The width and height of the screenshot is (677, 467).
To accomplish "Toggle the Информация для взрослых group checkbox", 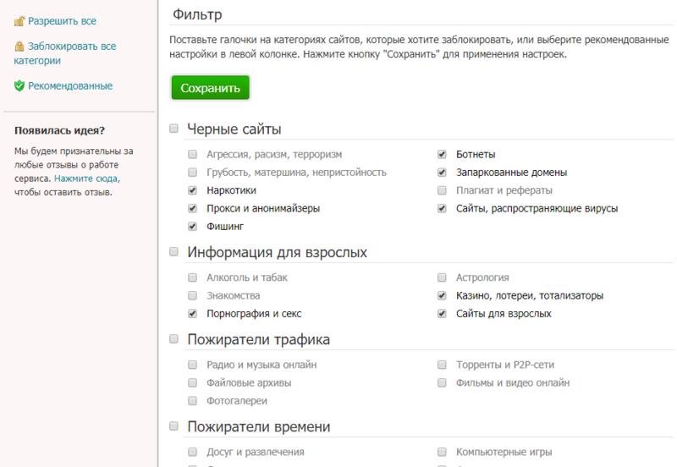I will click(x=173, y=252).
